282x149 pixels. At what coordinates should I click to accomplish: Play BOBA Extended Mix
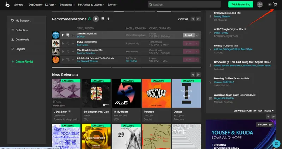click(63, 43)
